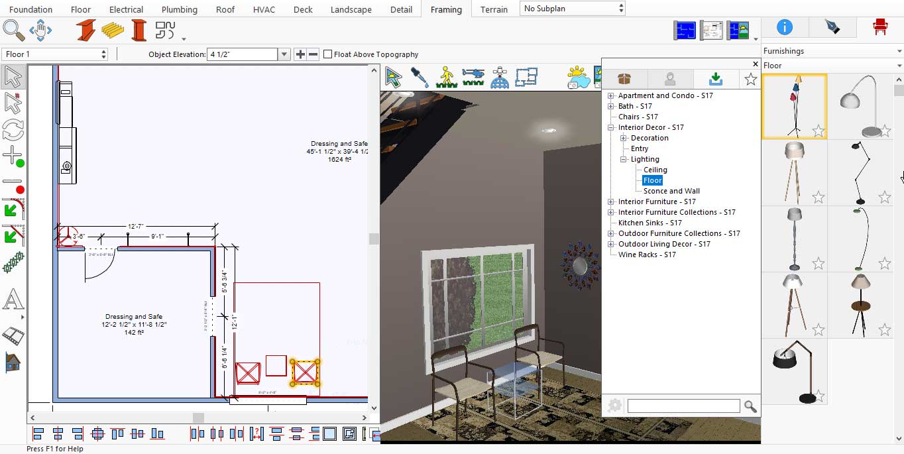This screenshot has width=904, height=454.
Task: Click the plus button for object elevation
Action: [x=300, y=54]
